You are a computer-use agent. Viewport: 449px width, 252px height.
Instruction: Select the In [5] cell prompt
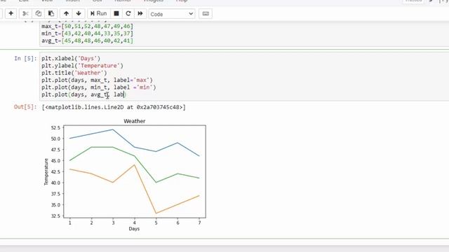pos(25,58)
